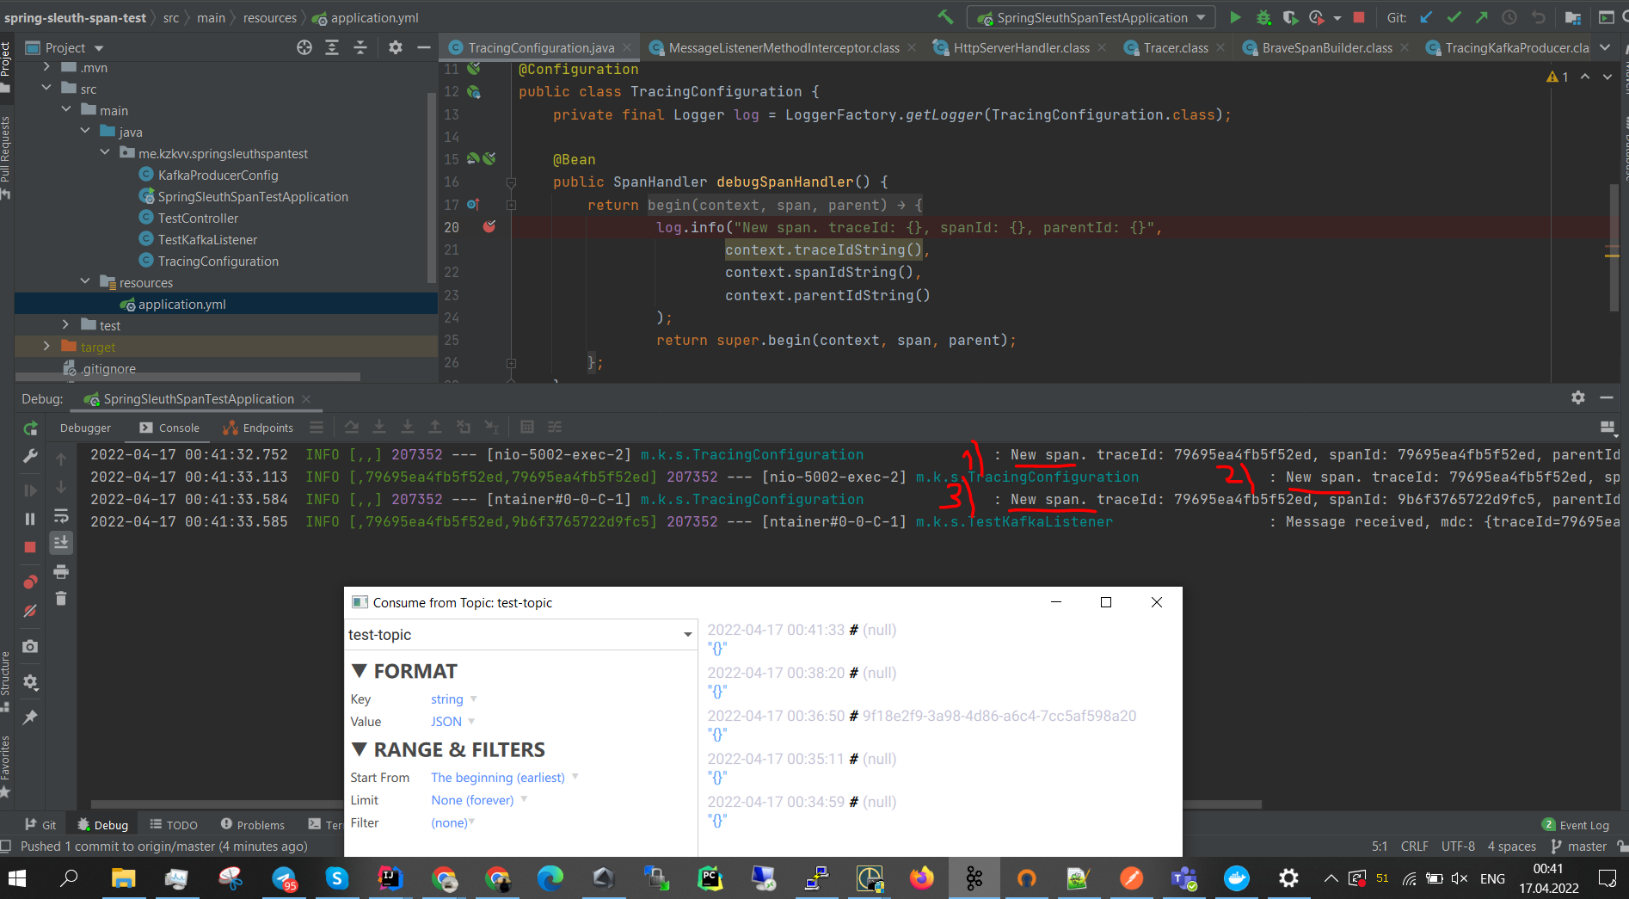The image size is (1629, 899).
Task: Open the test-topic combo box dropdown
Action: coord(687,635)
